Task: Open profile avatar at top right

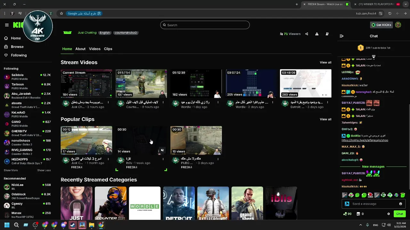Action: pyautogui.click(x=398, y=25)
